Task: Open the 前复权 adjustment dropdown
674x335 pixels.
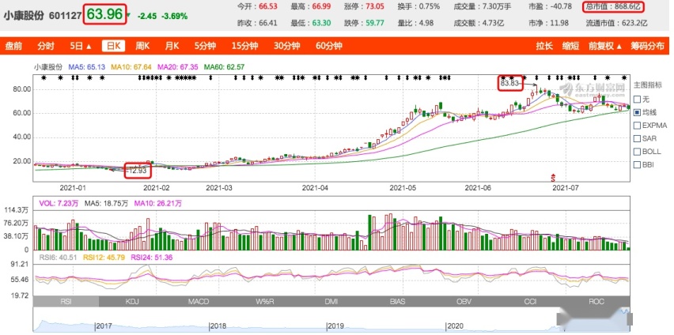Action: [x=605, y=46]
